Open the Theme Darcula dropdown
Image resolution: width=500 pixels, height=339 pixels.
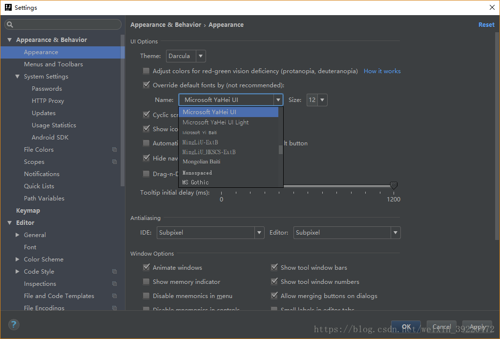point(186,56)
